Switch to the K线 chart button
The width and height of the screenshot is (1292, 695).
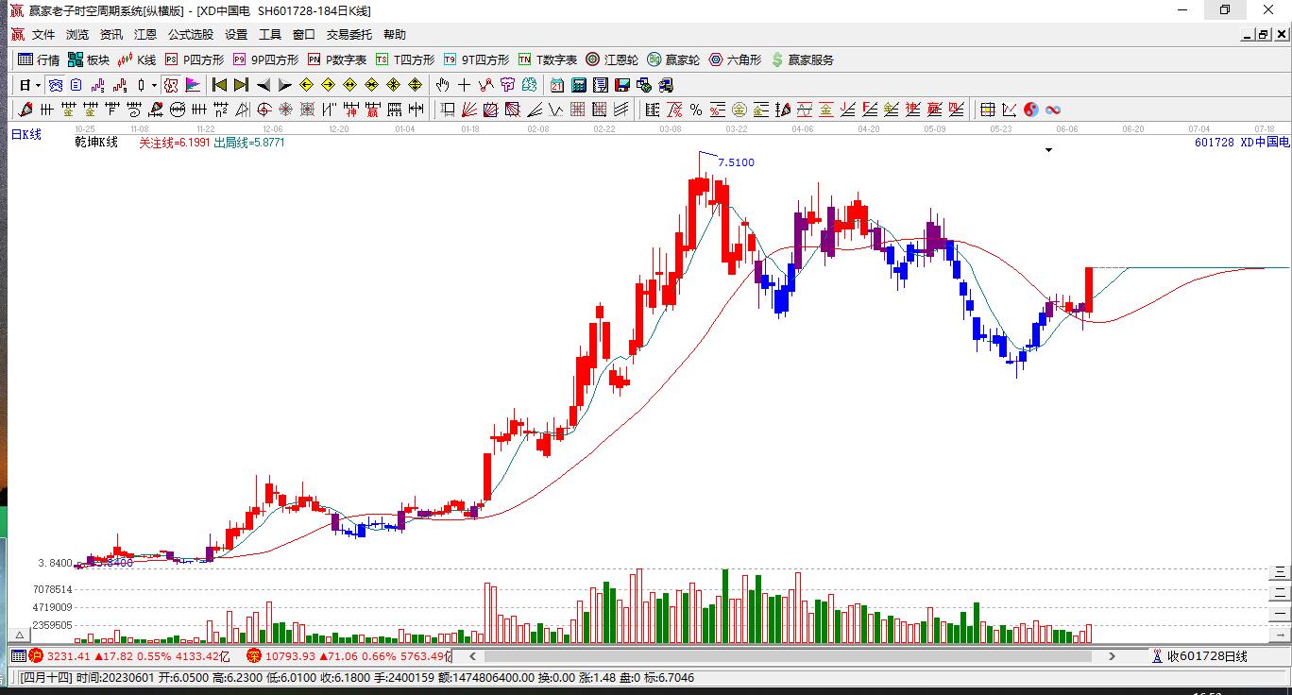(137, 59)
